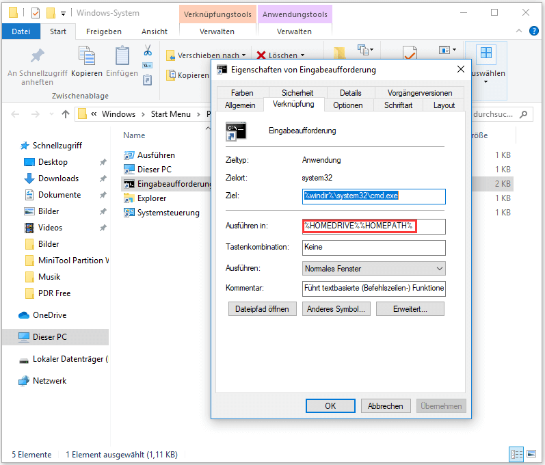The width and height of the screenshot is (545, 465).
Task: Open the Vorgängerversionen tab
Action: pyautogui.click(x=420, y=93)
